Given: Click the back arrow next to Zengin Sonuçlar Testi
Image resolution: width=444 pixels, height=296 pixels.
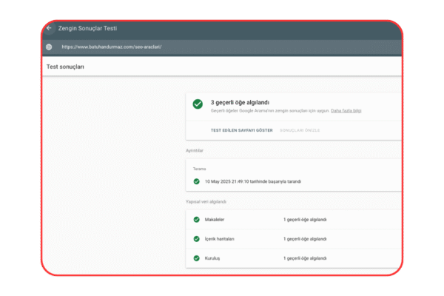Looking at the screenshot, I should (50, 28).
